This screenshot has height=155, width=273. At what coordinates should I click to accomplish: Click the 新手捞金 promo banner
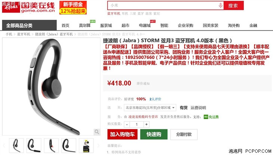(73, 7)
